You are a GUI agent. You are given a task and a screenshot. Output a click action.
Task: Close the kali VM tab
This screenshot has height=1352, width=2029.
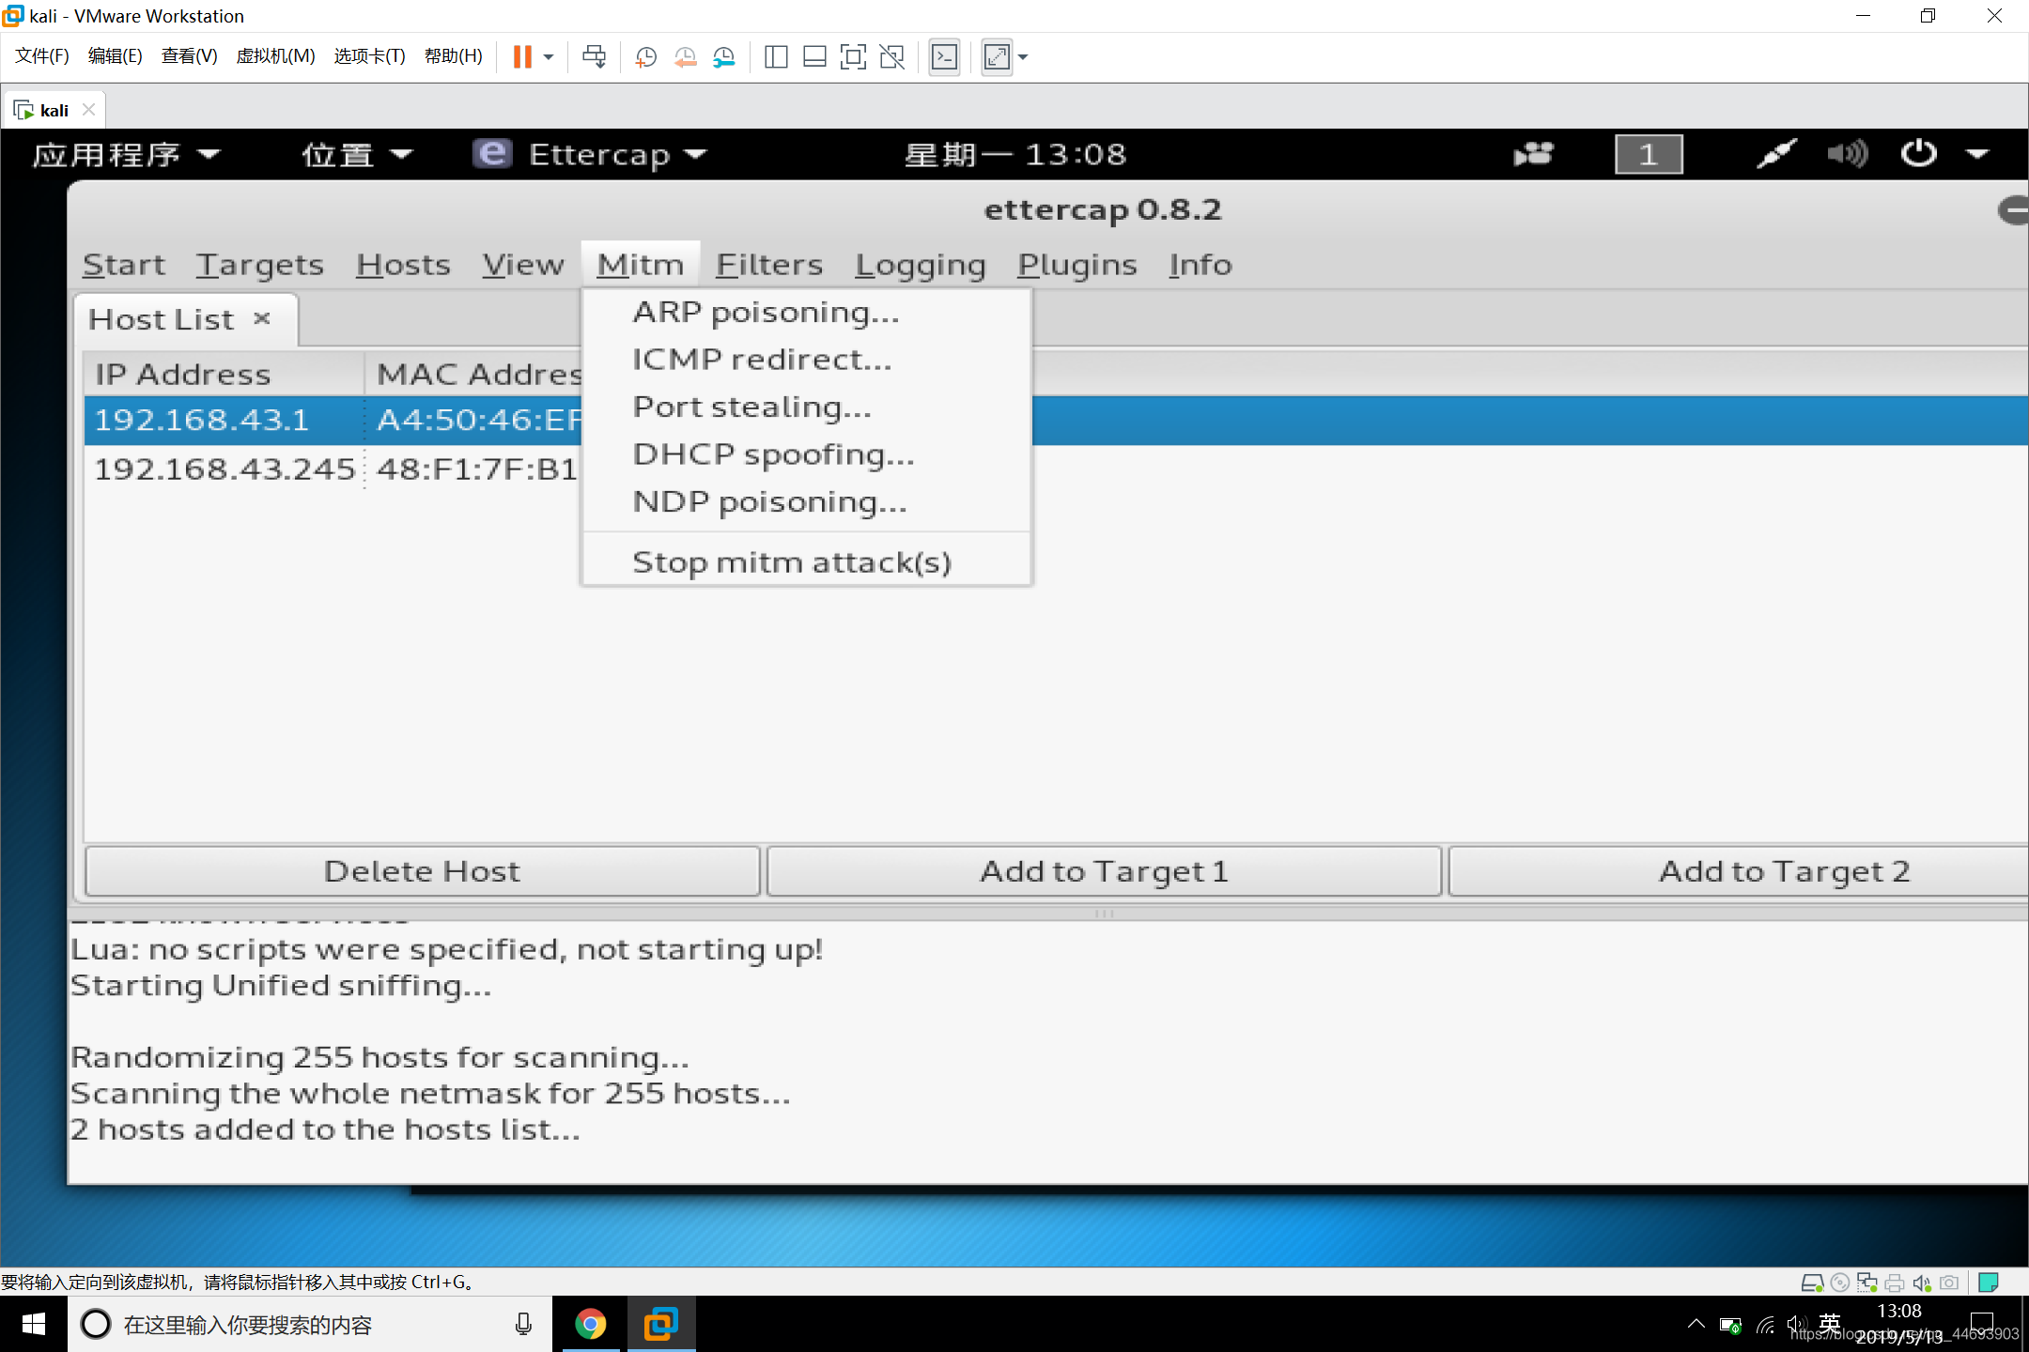89,109
